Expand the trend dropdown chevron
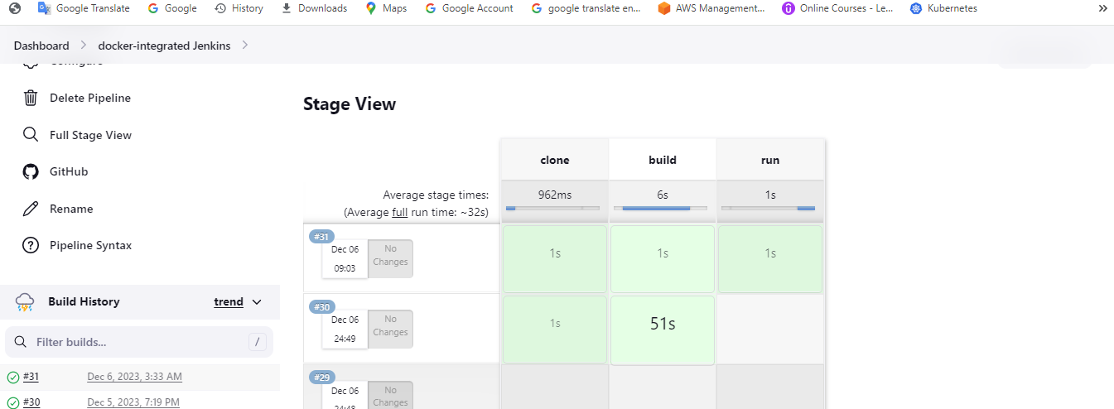Image resolution: width=1114 pixels, height=409 pixels. (x=257, y=302)
